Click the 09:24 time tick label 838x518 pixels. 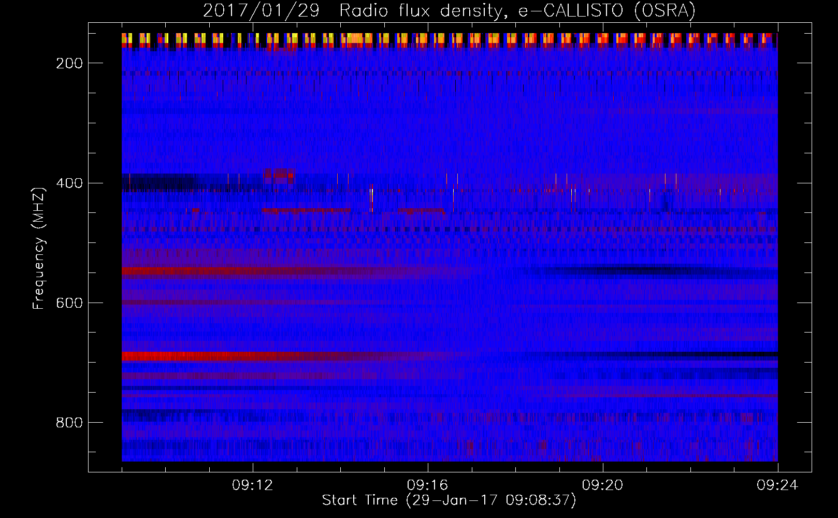(x=778, y=485)
